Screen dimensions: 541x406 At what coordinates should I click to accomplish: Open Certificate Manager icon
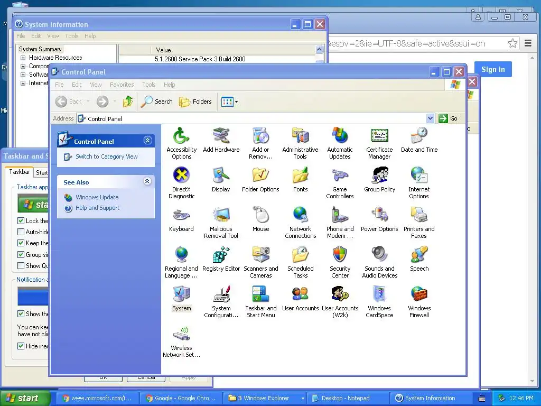[x=379, y=143]
